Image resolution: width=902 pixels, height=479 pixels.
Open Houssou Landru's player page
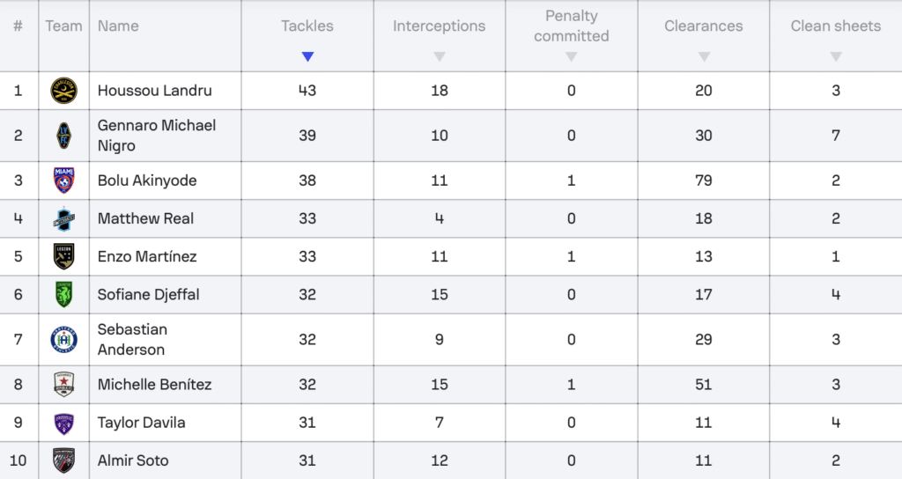pyautogui.click(x=155, y=91)
